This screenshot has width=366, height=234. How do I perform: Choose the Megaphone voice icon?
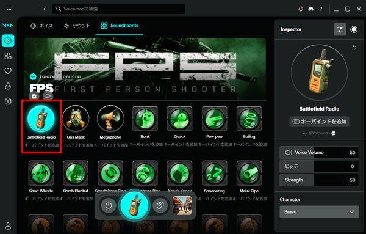[110, 119]
